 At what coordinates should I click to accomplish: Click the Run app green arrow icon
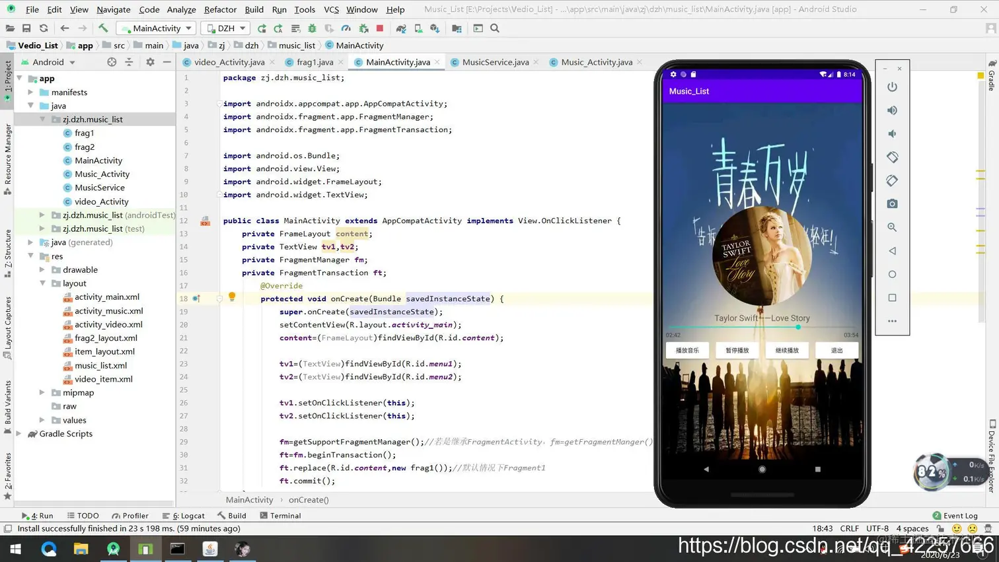pos(262,28)
